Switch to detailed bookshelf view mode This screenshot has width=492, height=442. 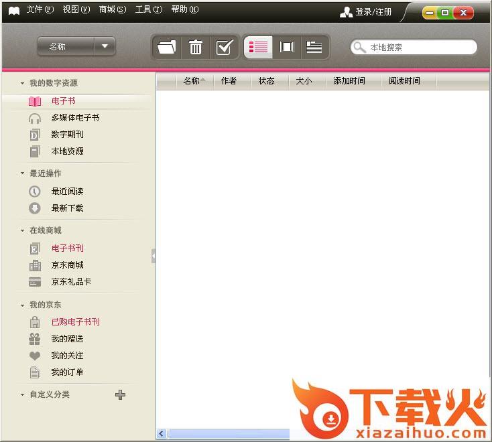pos(314,48)
